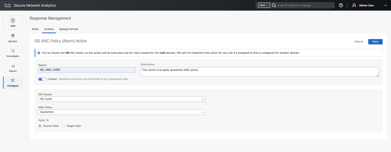Click the Description text area resize handle
Image resolution: width=391 pixels, height=152 pixels.
pos(378,76)
